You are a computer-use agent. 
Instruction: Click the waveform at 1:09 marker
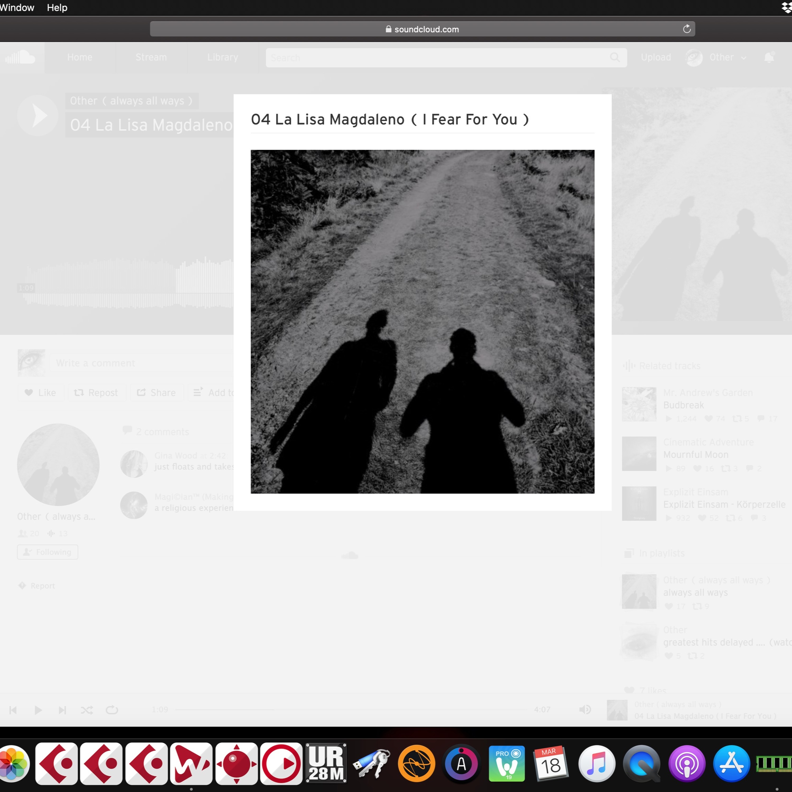coord(26,288)
